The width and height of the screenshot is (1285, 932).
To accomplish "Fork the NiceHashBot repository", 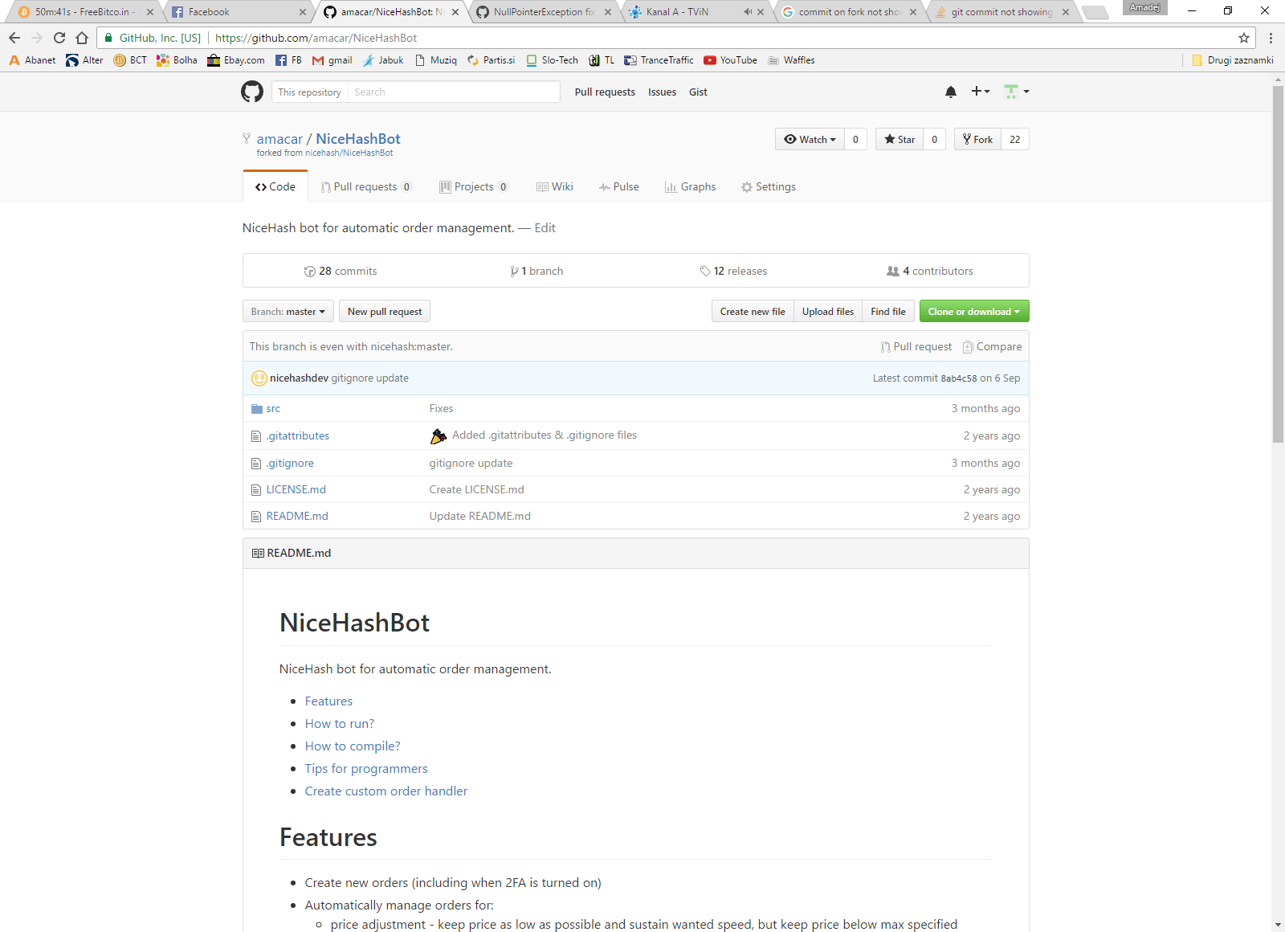I will point(977,139).
